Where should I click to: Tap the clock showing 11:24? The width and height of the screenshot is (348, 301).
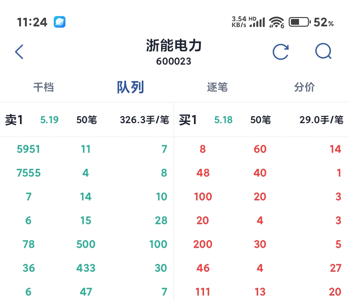32,23
